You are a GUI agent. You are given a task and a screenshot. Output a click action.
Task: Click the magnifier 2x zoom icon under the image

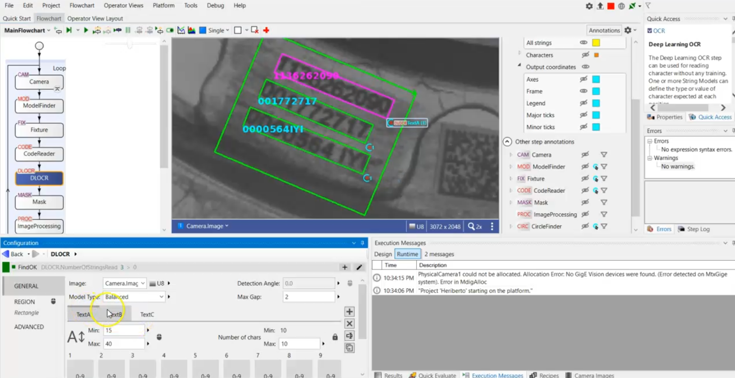475,226
